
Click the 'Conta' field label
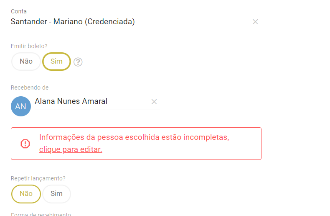pos(19,11)
